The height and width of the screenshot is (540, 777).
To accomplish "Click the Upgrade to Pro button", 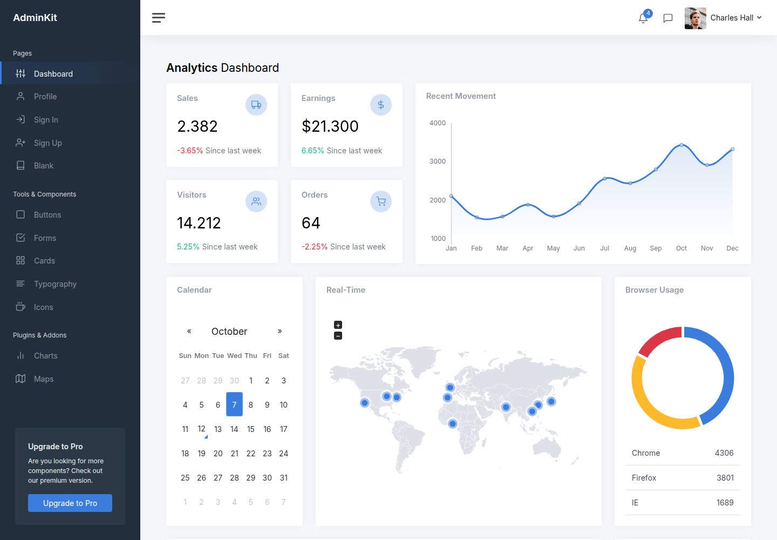I will 70,503.
